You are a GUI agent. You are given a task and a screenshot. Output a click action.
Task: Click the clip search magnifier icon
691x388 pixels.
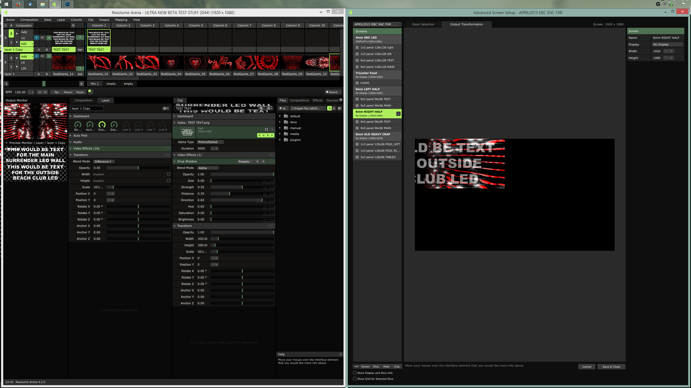[x=261, y=108]
